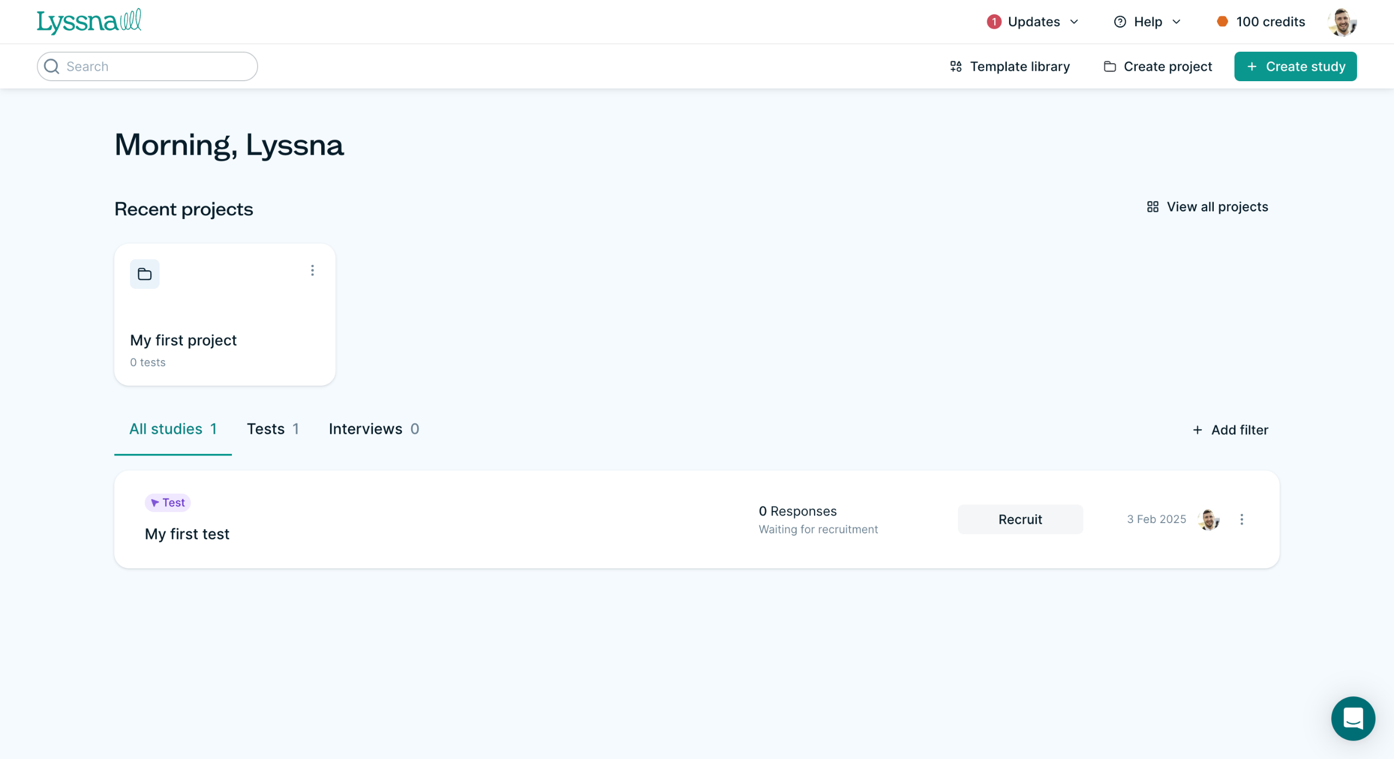Click the folder icon in the project card
This screenshot has height=759, width=1394.
[x=144, y=274]
